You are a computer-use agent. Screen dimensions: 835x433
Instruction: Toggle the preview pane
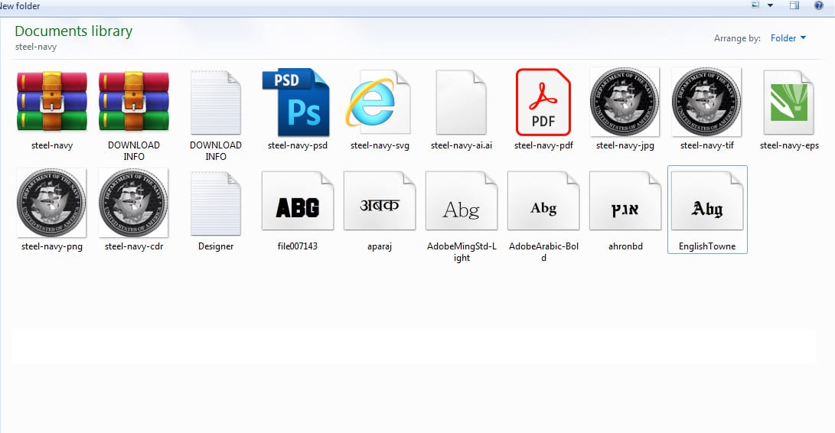pyautogui.click(x=794, y=5)
